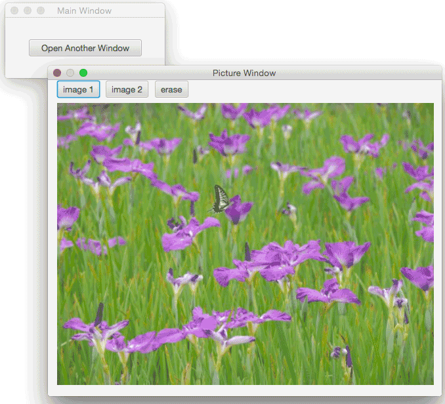Zoom Picture Window using green button

[x=83, y=73]
